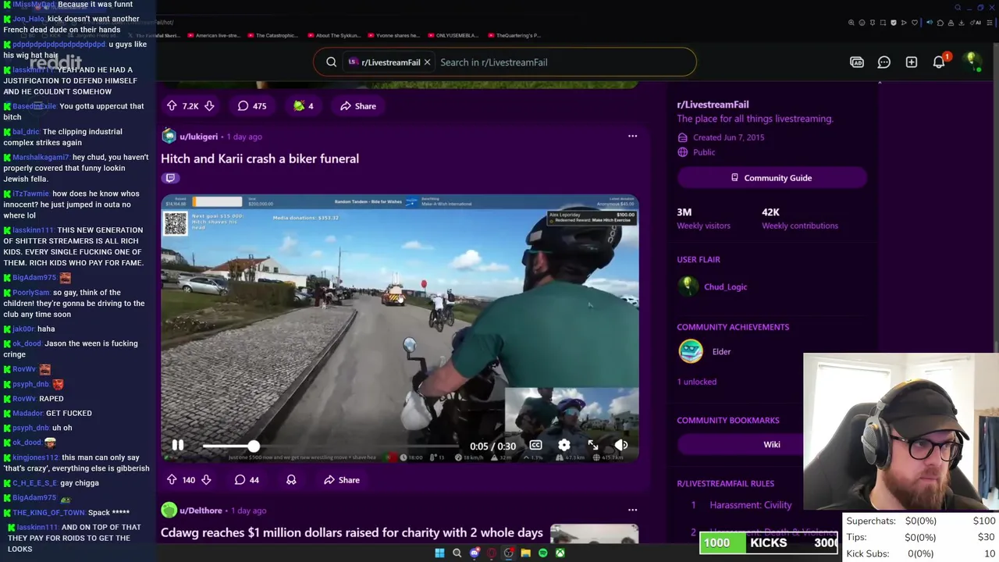Open 'ONLYUSEMEBLA...' bookmark
Viewport: 999px width, 562px height.
coord(453,35)
